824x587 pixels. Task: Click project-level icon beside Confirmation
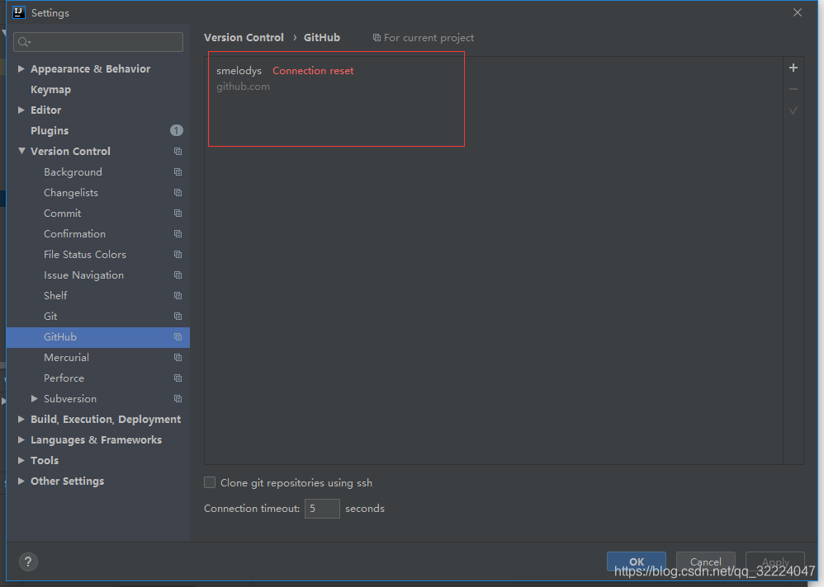tap(178, 233)
